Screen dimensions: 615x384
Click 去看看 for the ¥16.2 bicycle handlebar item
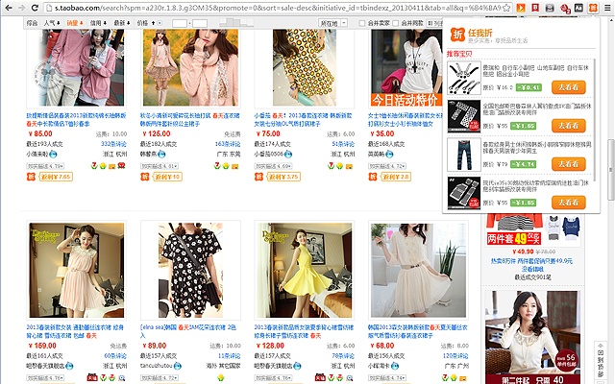click(568, 87)
